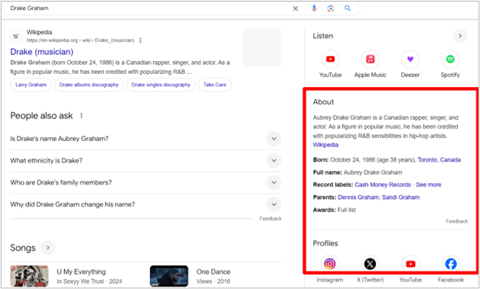Expand the Songs section arrow
This screenshot has height=289, width=480.
(47, 248)
